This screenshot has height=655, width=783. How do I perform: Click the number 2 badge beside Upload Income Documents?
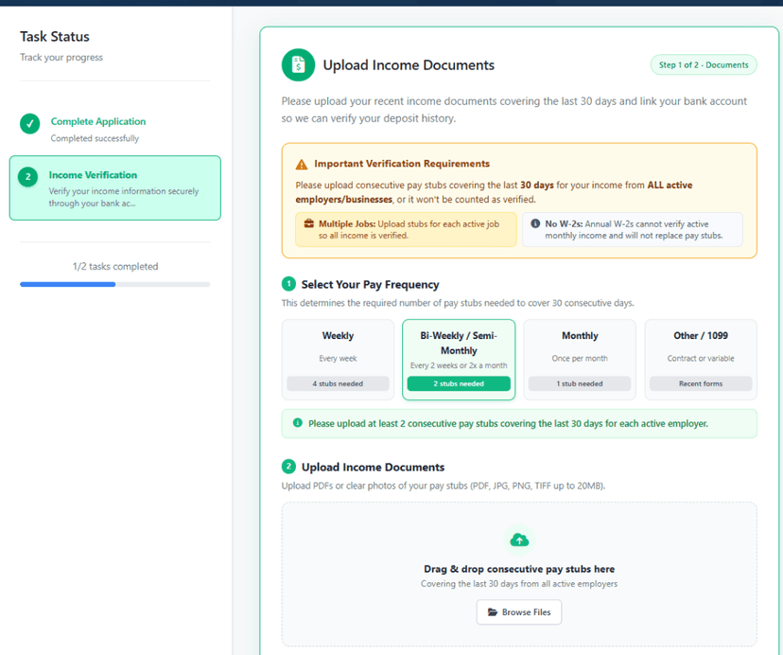[x=288, y=467]
